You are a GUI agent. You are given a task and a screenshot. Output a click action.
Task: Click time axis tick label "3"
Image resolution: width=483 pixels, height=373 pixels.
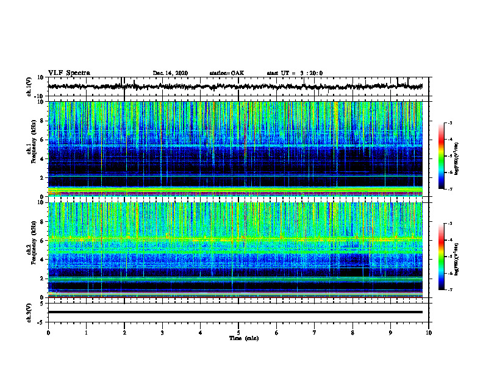coord(162,333)
